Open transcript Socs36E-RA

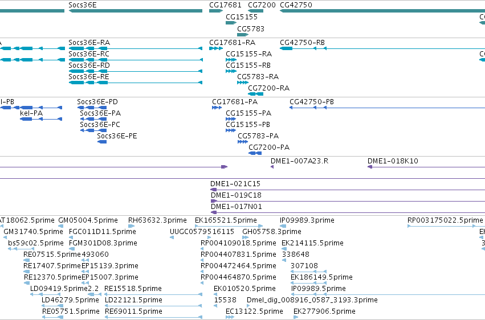pyautogui.click(x=89, y=43)
